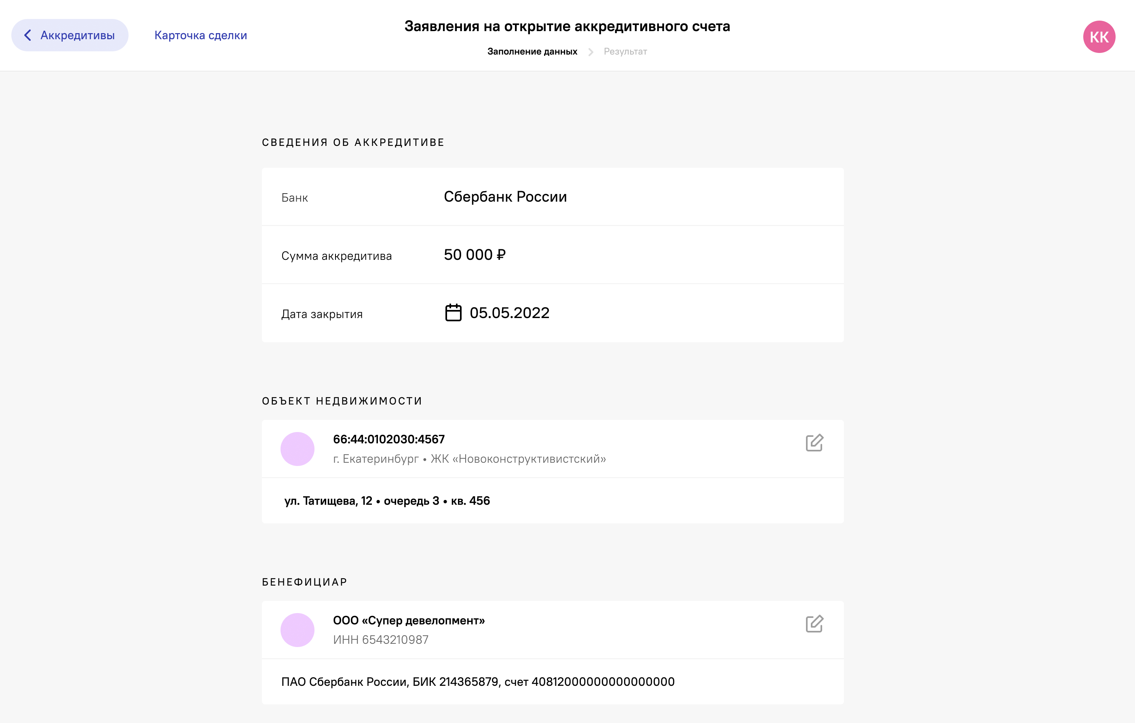Click the page title Заявления на открытие аккредитивного счета

567,26
